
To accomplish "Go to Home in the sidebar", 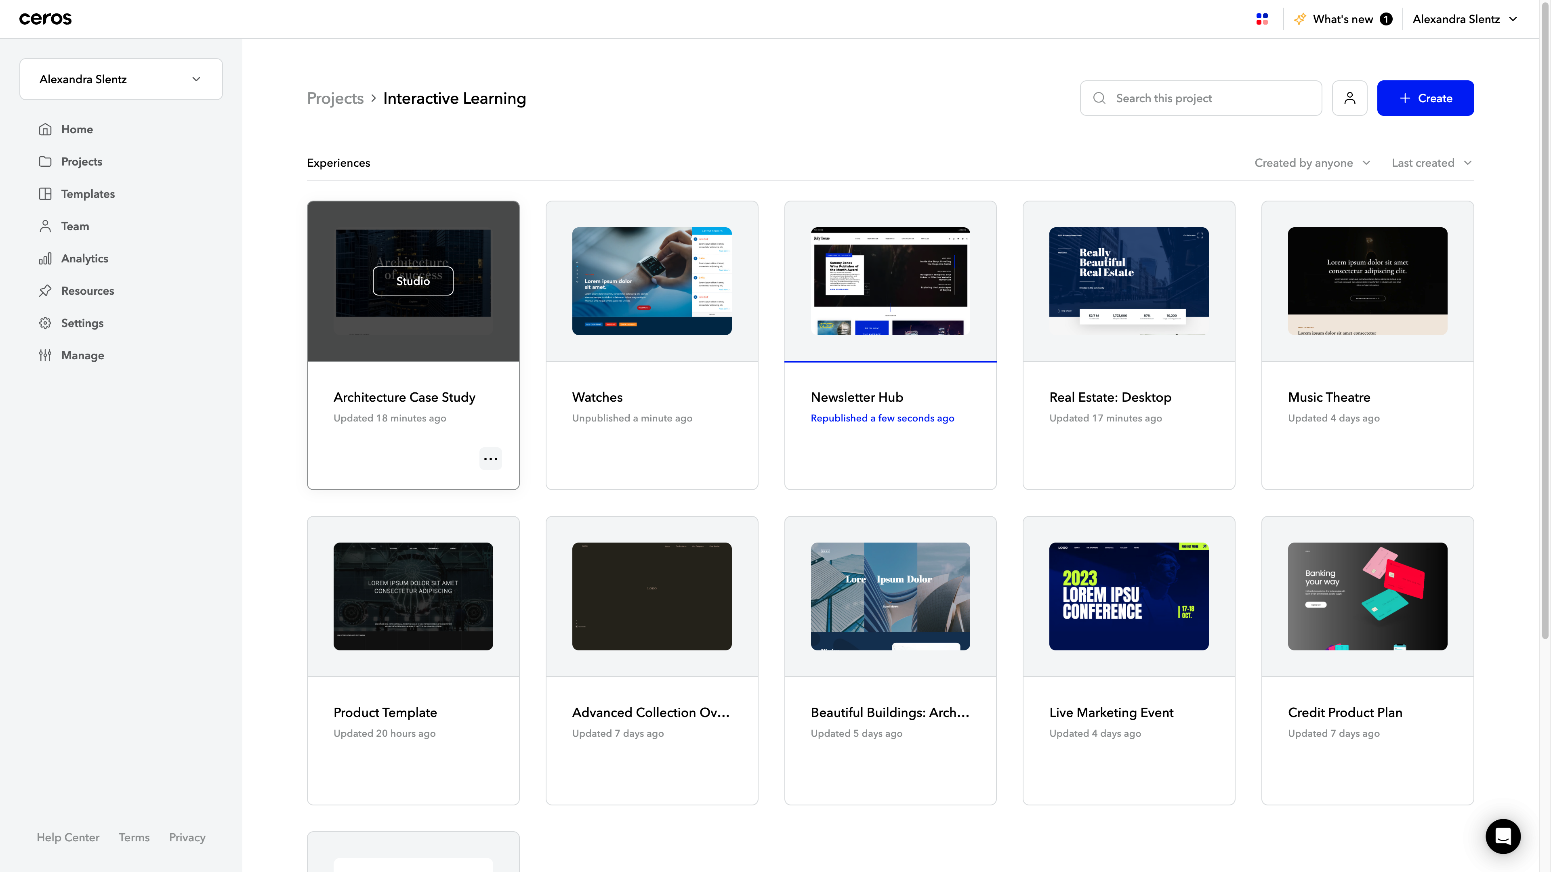I will 77,129.
